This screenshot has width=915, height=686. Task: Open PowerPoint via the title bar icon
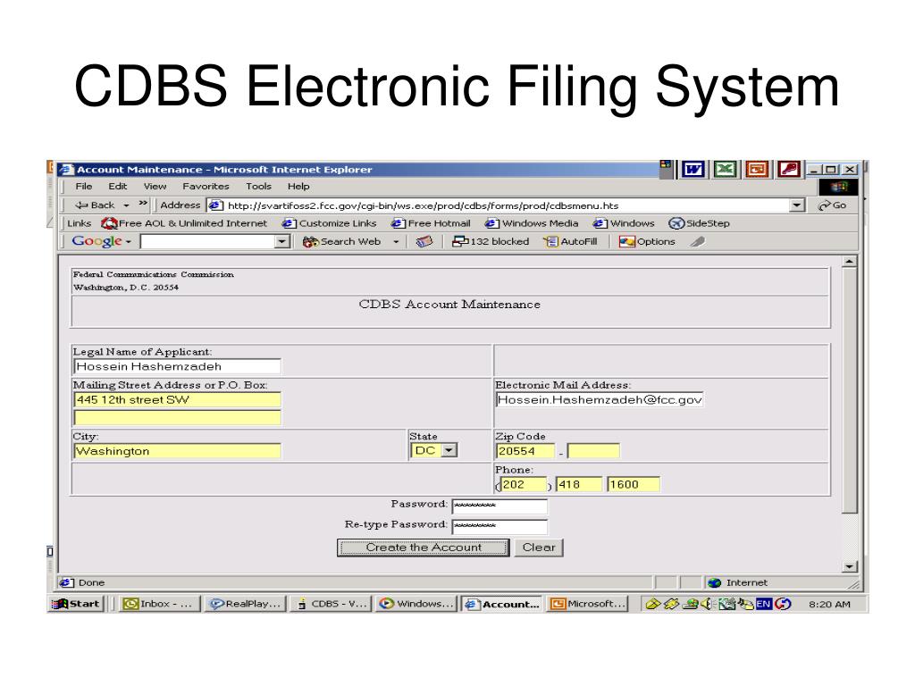pyautogui.click(x=756, y=169)
